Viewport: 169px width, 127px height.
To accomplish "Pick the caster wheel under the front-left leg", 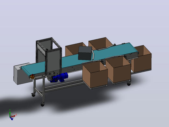I will (42, 105).
